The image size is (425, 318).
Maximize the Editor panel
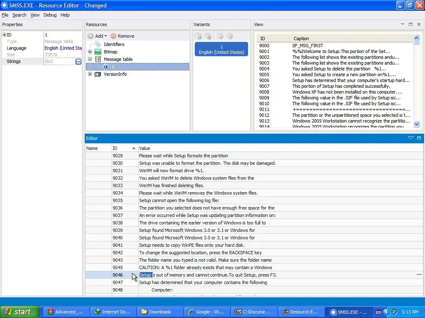(x=419, y=138)
